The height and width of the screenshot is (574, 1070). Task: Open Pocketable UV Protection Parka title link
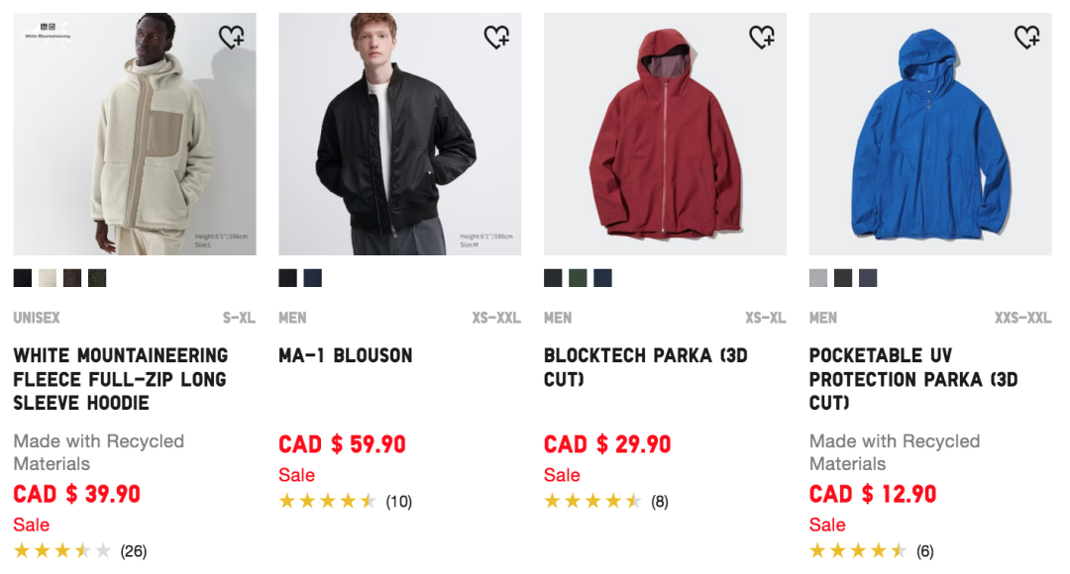(x=912, y=379)
